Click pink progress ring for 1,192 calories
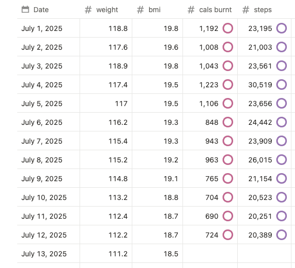 (x=228, y=28)
